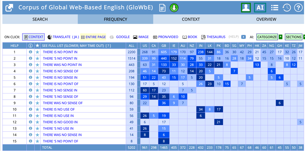305x151 pixels.
Task: Click the HELP column header
Action: click(15, 46)
